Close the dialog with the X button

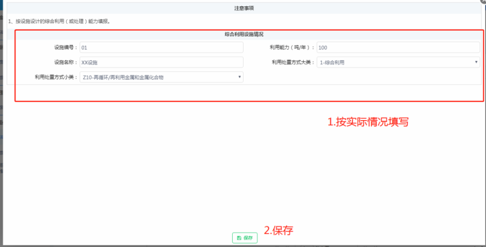point(484,1)
